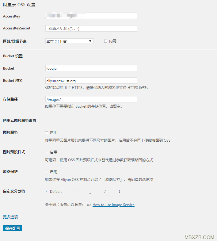Click the 阿里云图片服务设置 section heading
217x241 pixels.
click(x=20, y=120)
